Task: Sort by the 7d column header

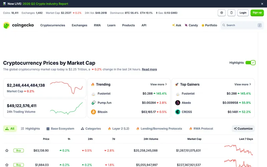Action: (113, 139)
